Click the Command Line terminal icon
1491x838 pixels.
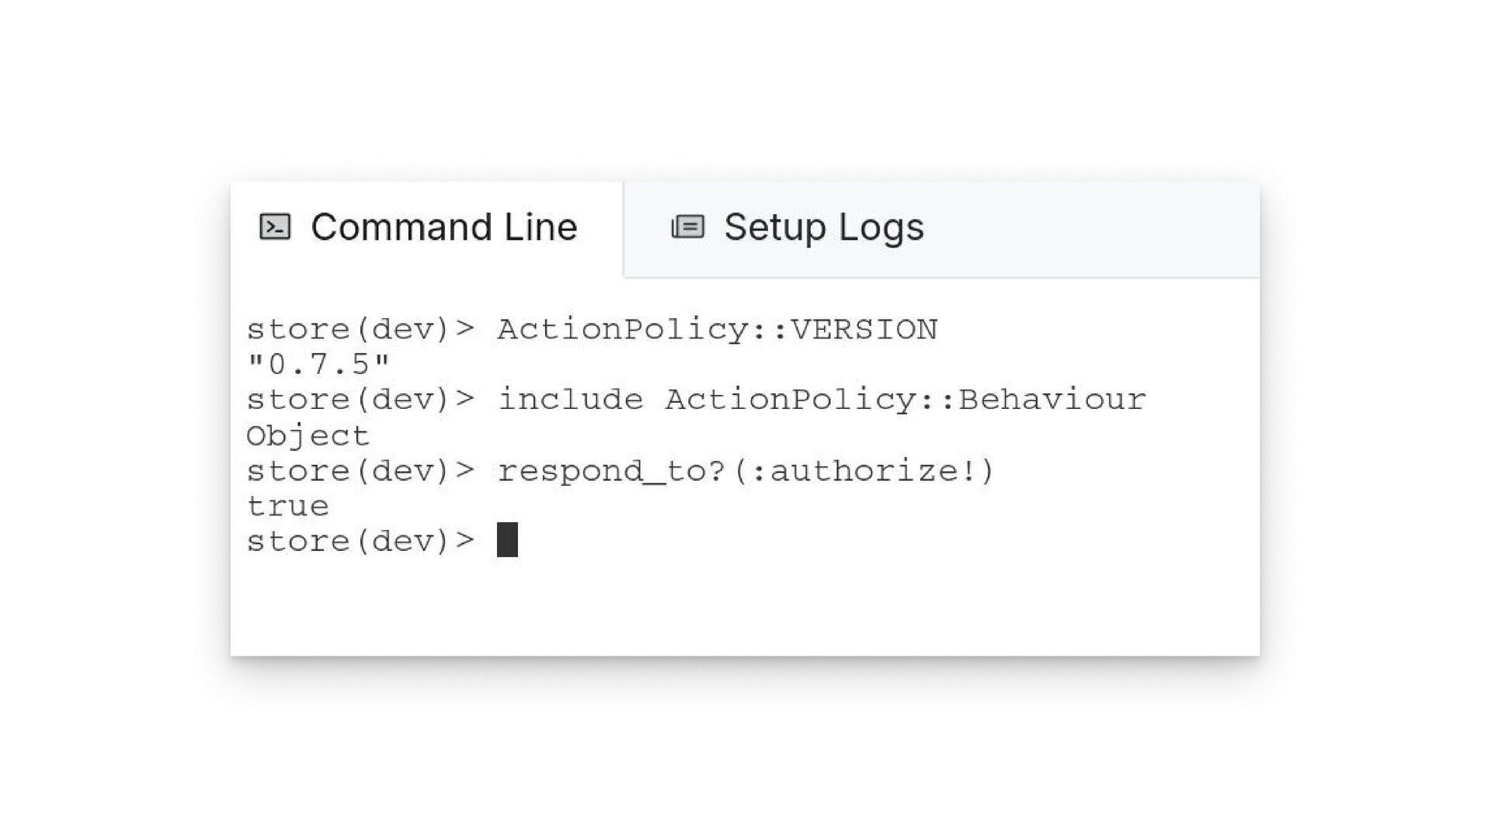point(275,227)
